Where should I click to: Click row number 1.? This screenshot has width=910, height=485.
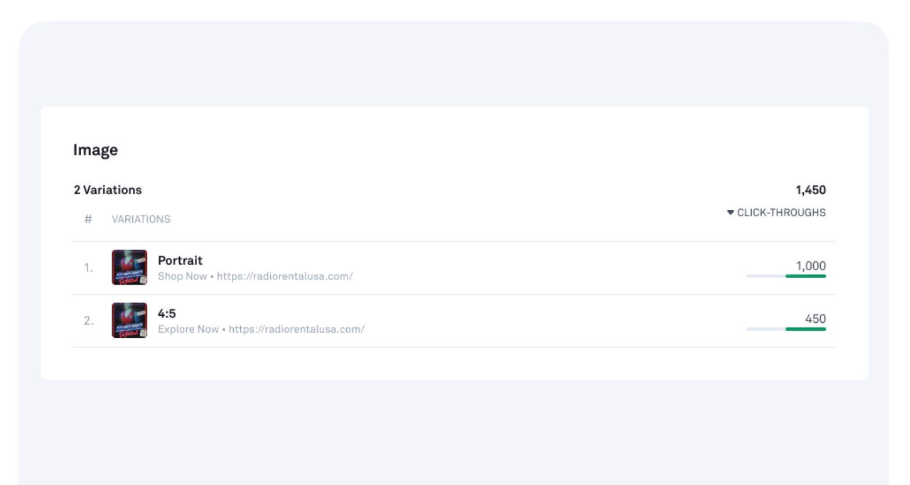point(88,268)
